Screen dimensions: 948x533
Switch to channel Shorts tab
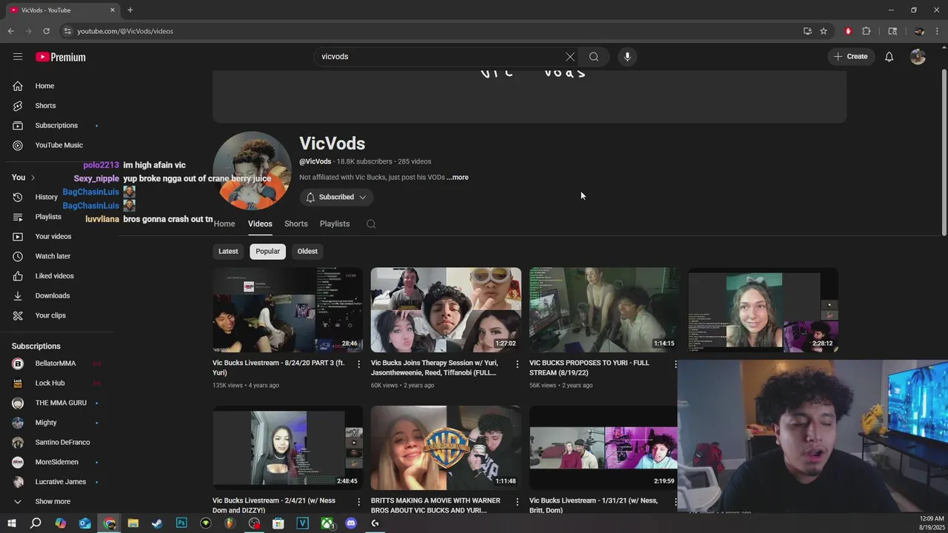tap(296, 224)
